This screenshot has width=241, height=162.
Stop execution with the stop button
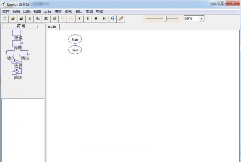(96, 18)
